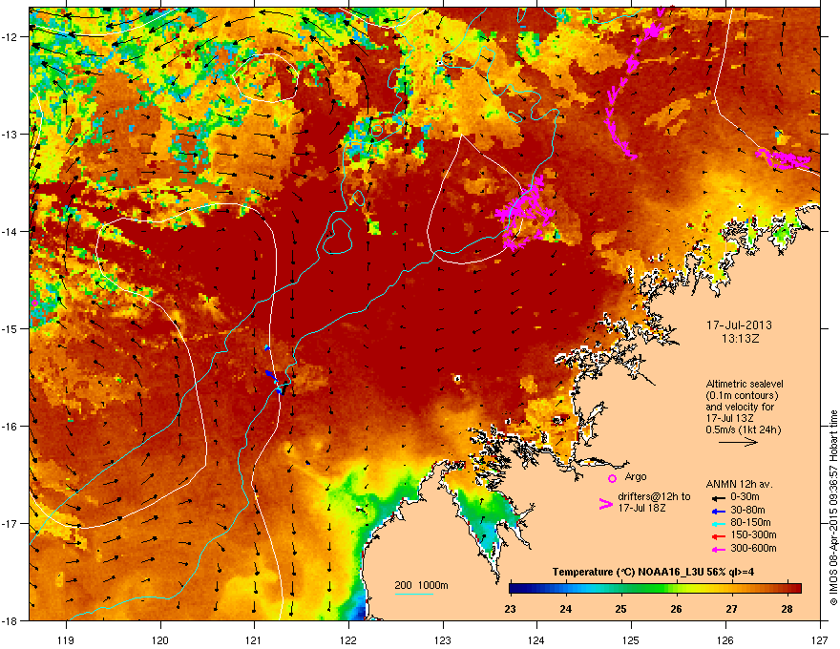Click latitude axis label -13
The image size is (840, 649).
10,135
